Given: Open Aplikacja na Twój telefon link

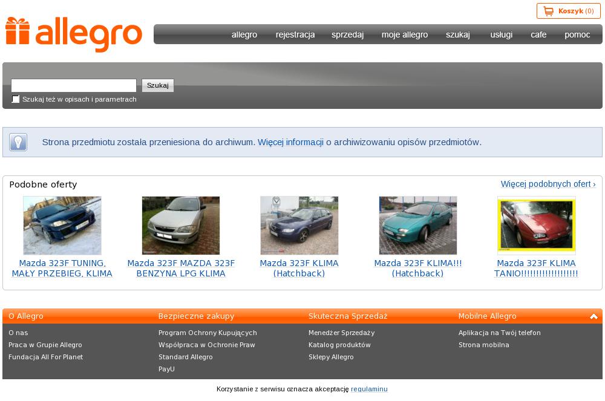Looking at the screenshot, I should [499, 333].
